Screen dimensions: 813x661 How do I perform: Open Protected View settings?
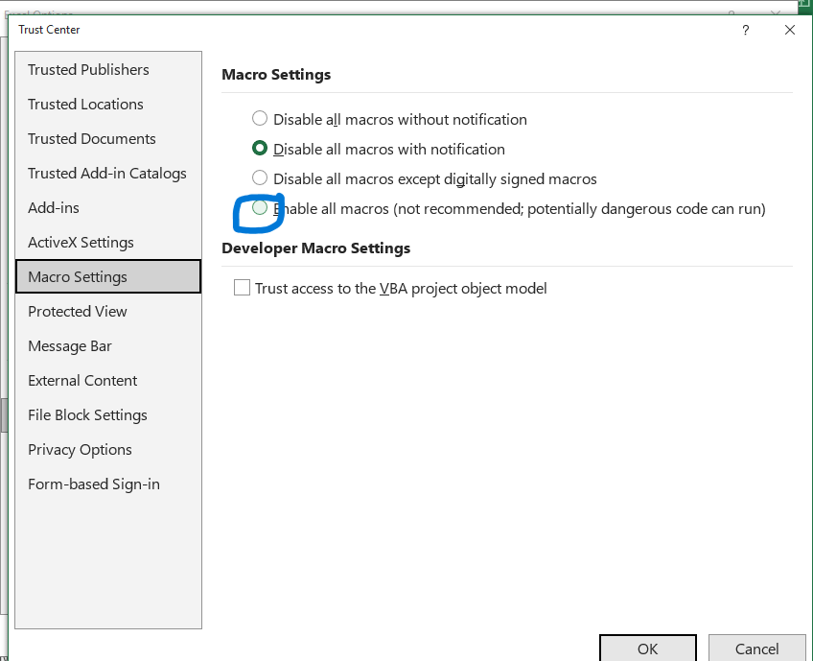pyautogui.click(x=107, y=311)
